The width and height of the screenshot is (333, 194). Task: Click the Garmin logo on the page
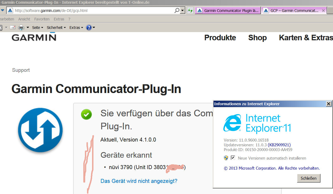tap(34, 37)
